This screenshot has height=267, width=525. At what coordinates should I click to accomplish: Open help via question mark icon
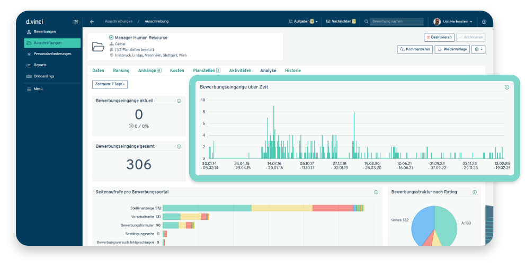pos(484,22)
